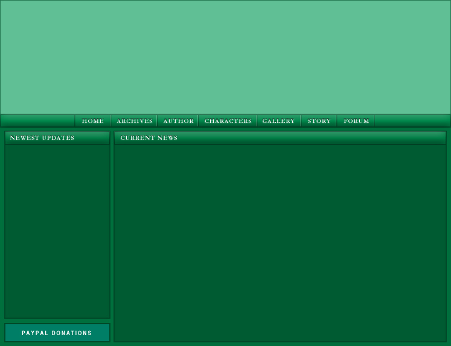This screenshot has height=346, width=451.
Task: Select the Story menu item
Action: [319, 121]
